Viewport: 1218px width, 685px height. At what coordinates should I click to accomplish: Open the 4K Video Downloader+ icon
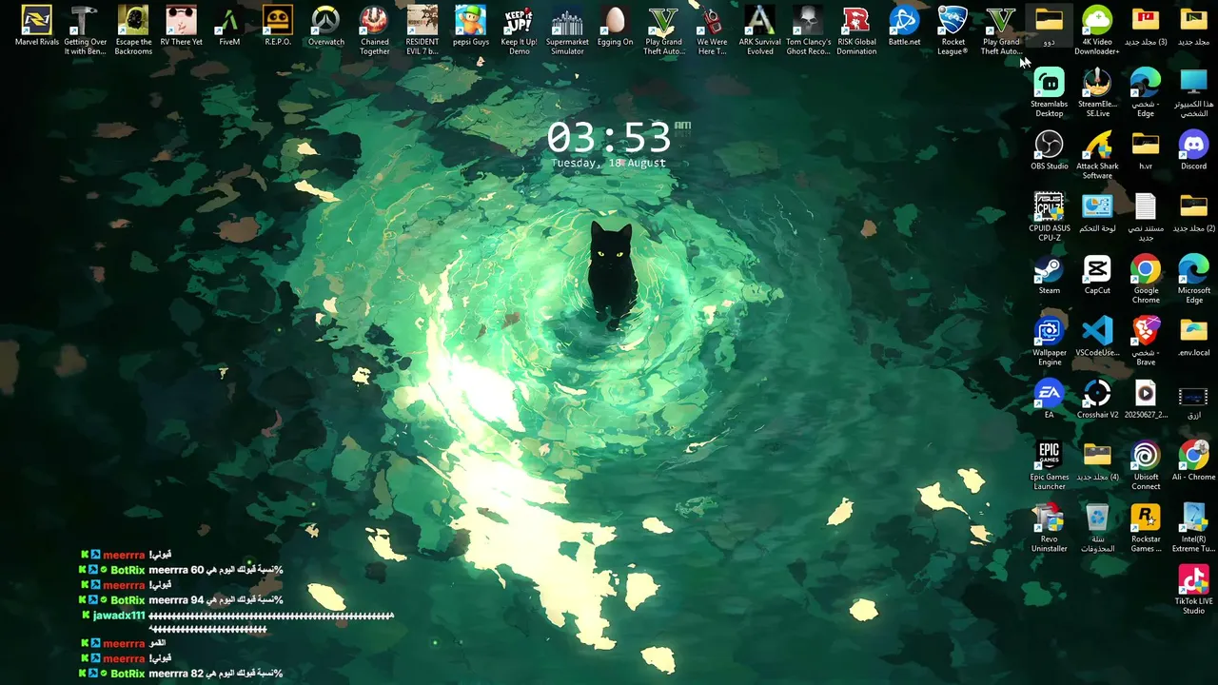tap(1097, 29)
